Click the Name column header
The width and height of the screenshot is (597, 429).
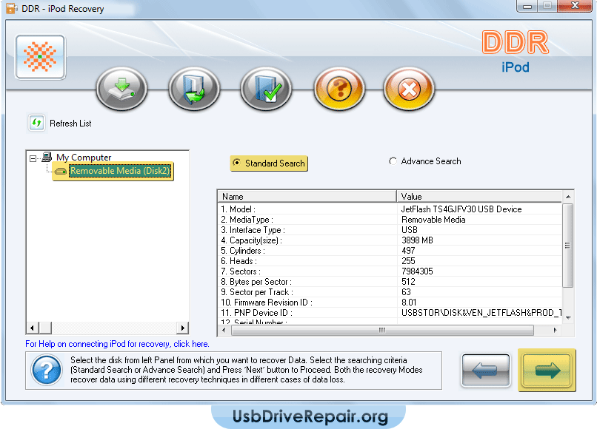click(307, 196)
